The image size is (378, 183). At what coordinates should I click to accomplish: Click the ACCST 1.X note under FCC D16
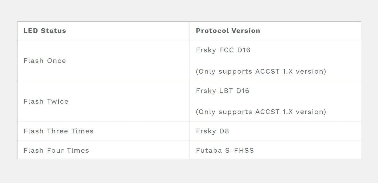[x=261, y=71]
